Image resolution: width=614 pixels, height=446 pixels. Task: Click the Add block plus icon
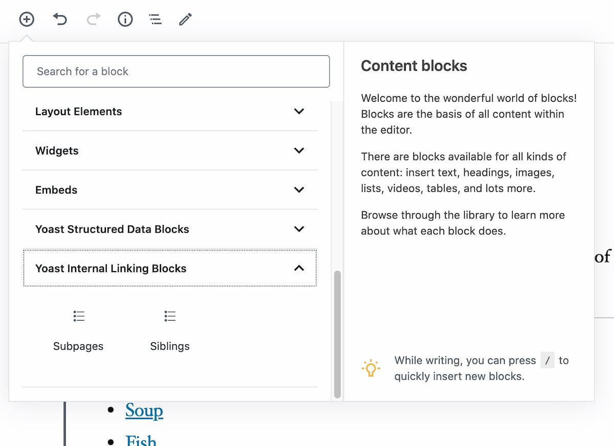click(x=27, y=20)
